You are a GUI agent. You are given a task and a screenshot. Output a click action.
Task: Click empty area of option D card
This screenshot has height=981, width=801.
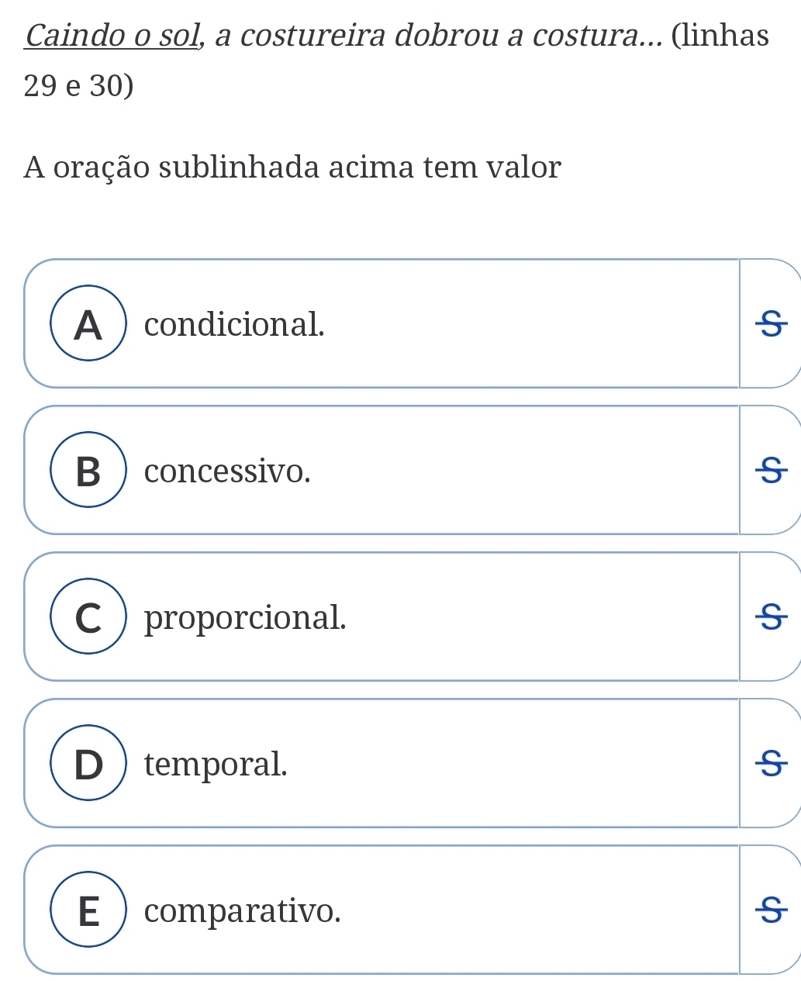click(512, 763)
